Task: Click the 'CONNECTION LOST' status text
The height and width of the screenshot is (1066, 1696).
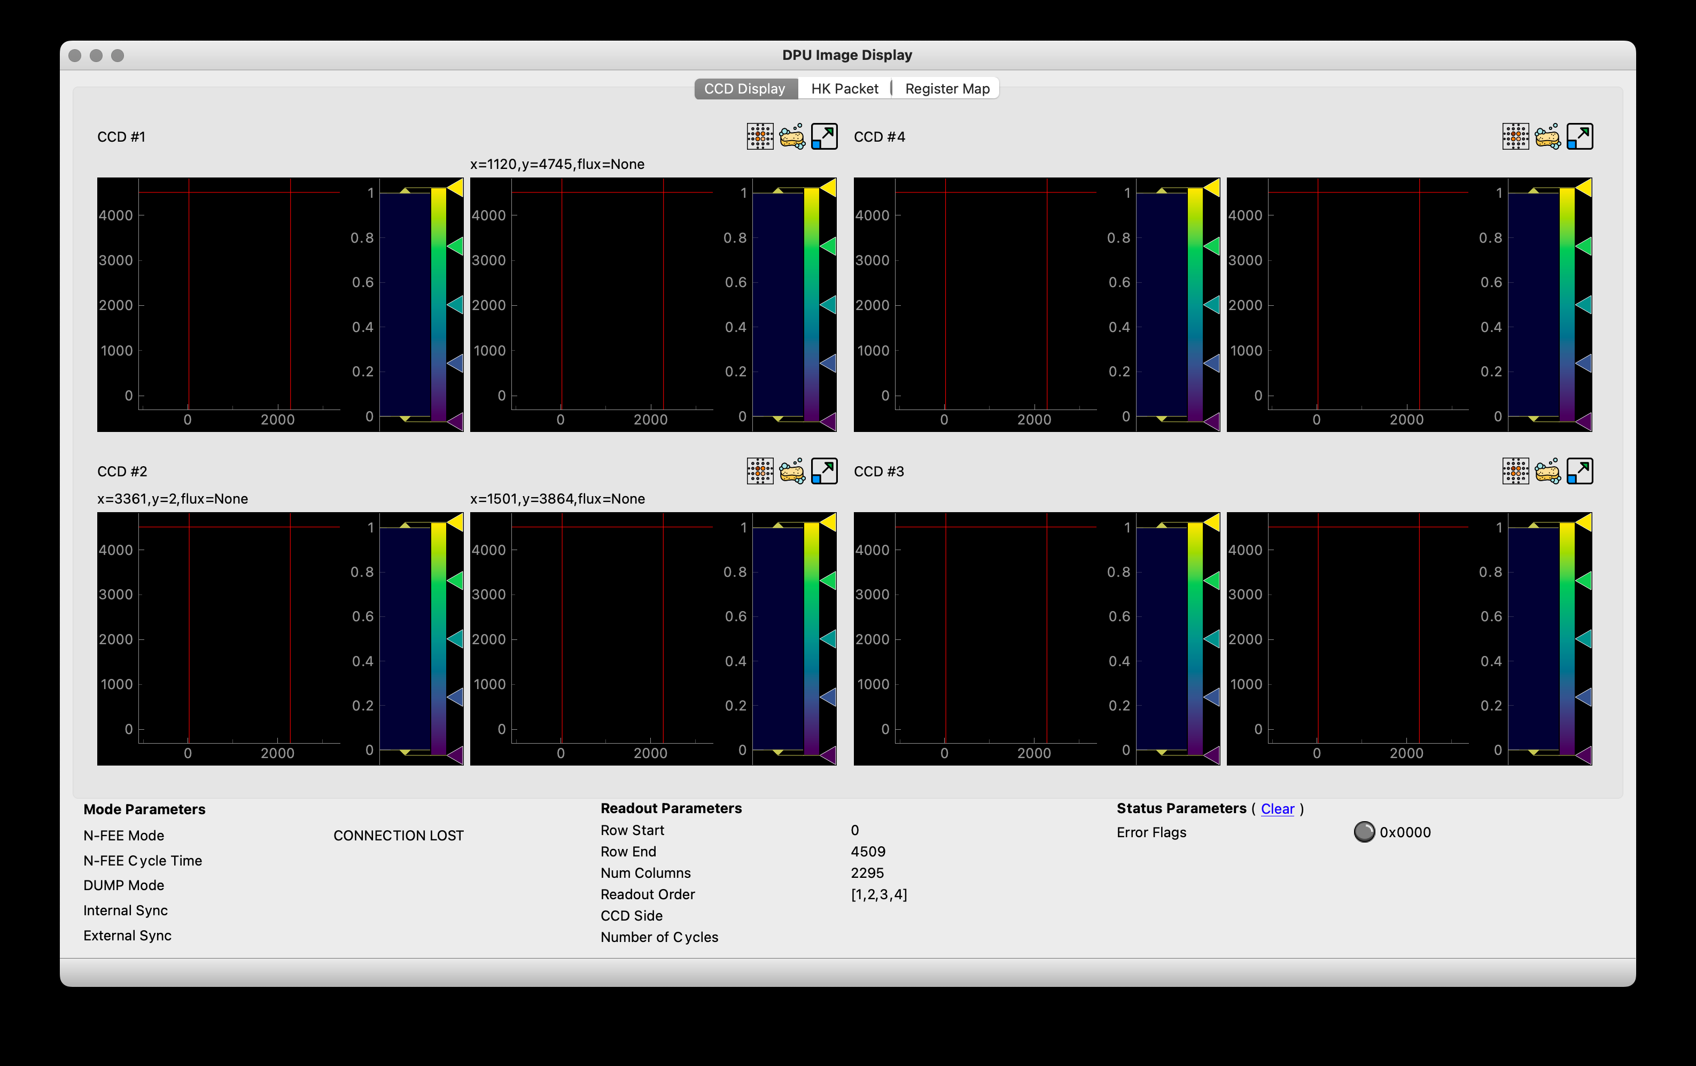Action: point(399,836)
